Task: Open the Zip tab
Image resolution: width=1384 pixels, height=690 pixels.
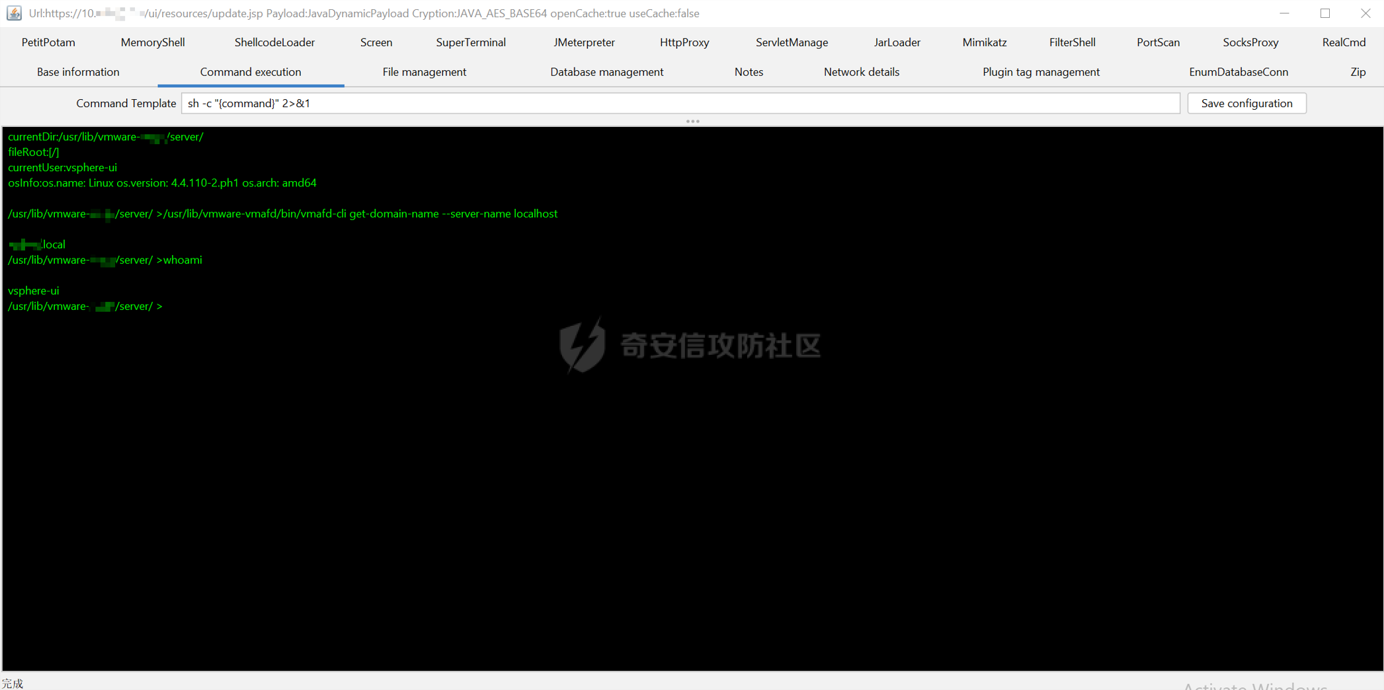Action: (x=1358, y=72)
